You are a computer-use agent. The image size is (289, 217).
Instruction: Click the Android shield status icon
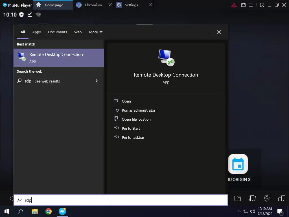click(21, 15)
